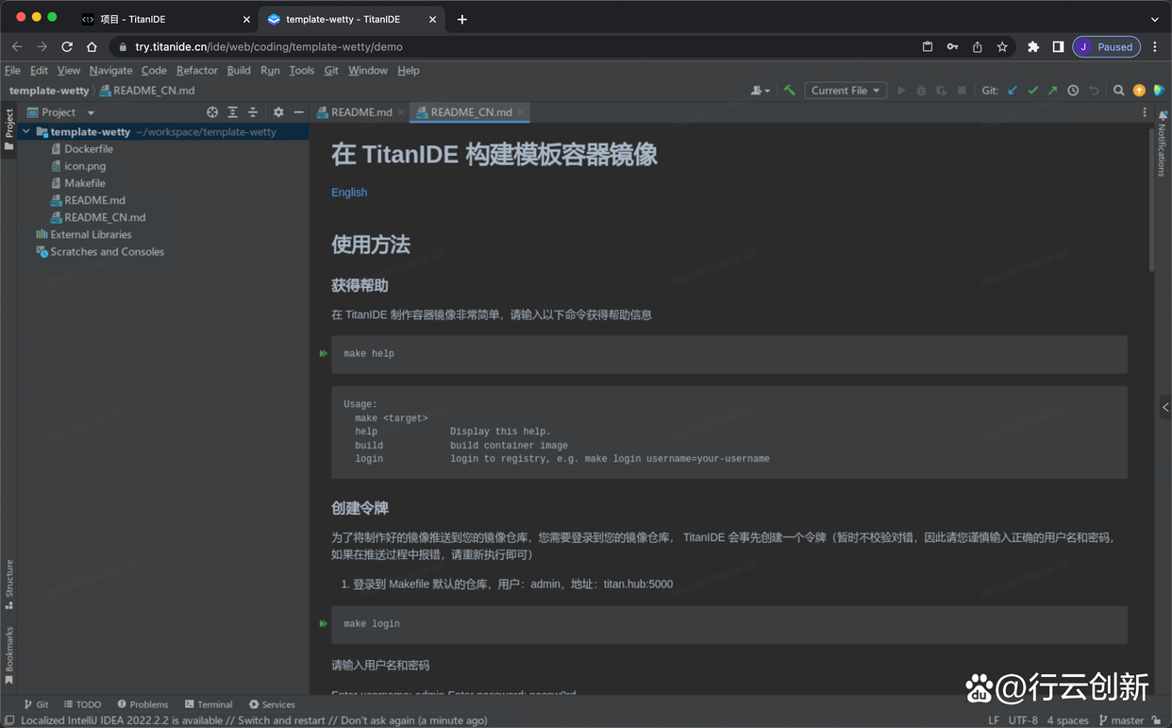Image resolution: width=1172 pixels, height=728 pixels.
Task: Click the LF line separator in status bar
Action: [x=994, y=720]
